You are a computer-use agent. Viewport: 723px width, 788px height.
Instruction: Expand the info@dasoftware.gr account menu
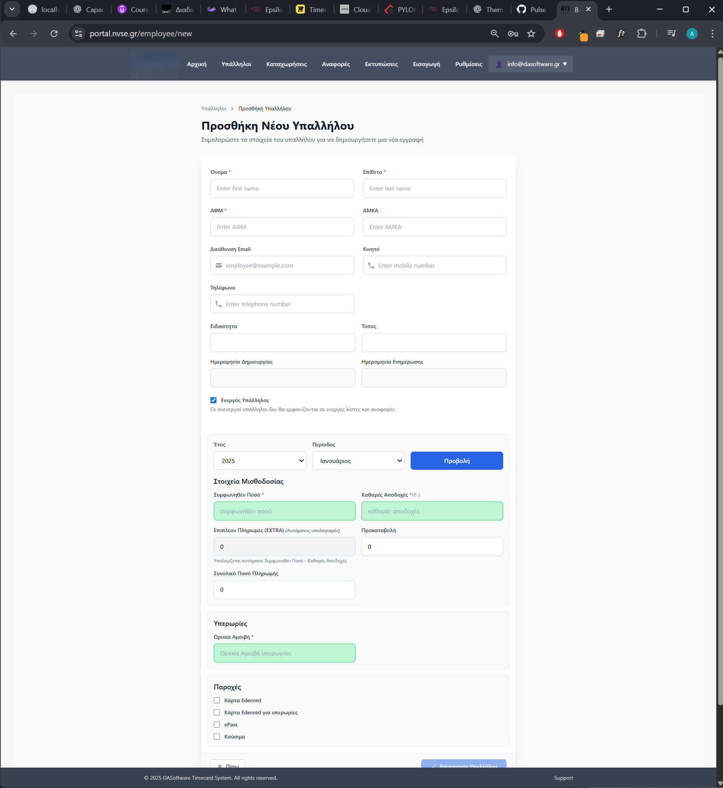tap(530, 64)
